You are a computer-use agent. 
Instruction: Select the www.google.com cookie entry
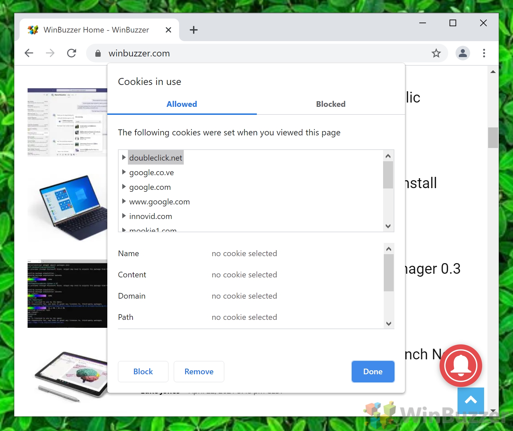coord(159,201)
